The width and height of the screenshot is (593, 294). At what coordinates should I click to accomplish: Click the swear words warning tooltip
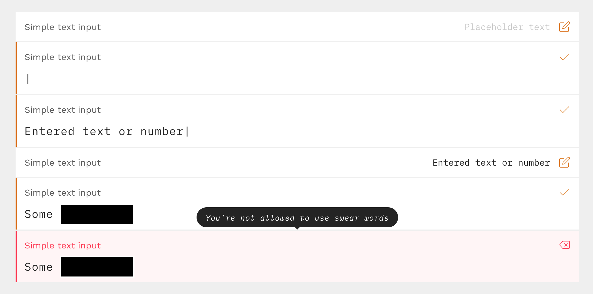[x=297, y=218]
